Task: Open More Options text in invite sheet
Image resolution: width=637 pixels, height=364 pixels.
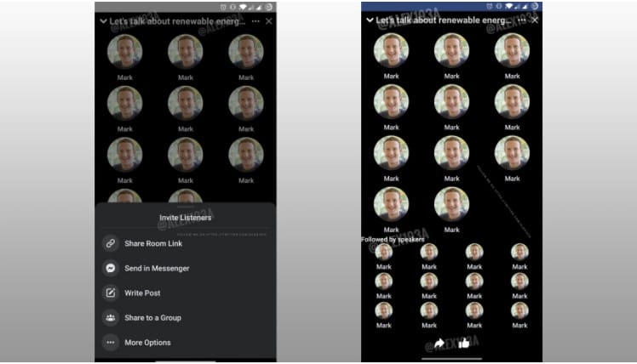Action: pyautogui.click(x=147, y=343)
